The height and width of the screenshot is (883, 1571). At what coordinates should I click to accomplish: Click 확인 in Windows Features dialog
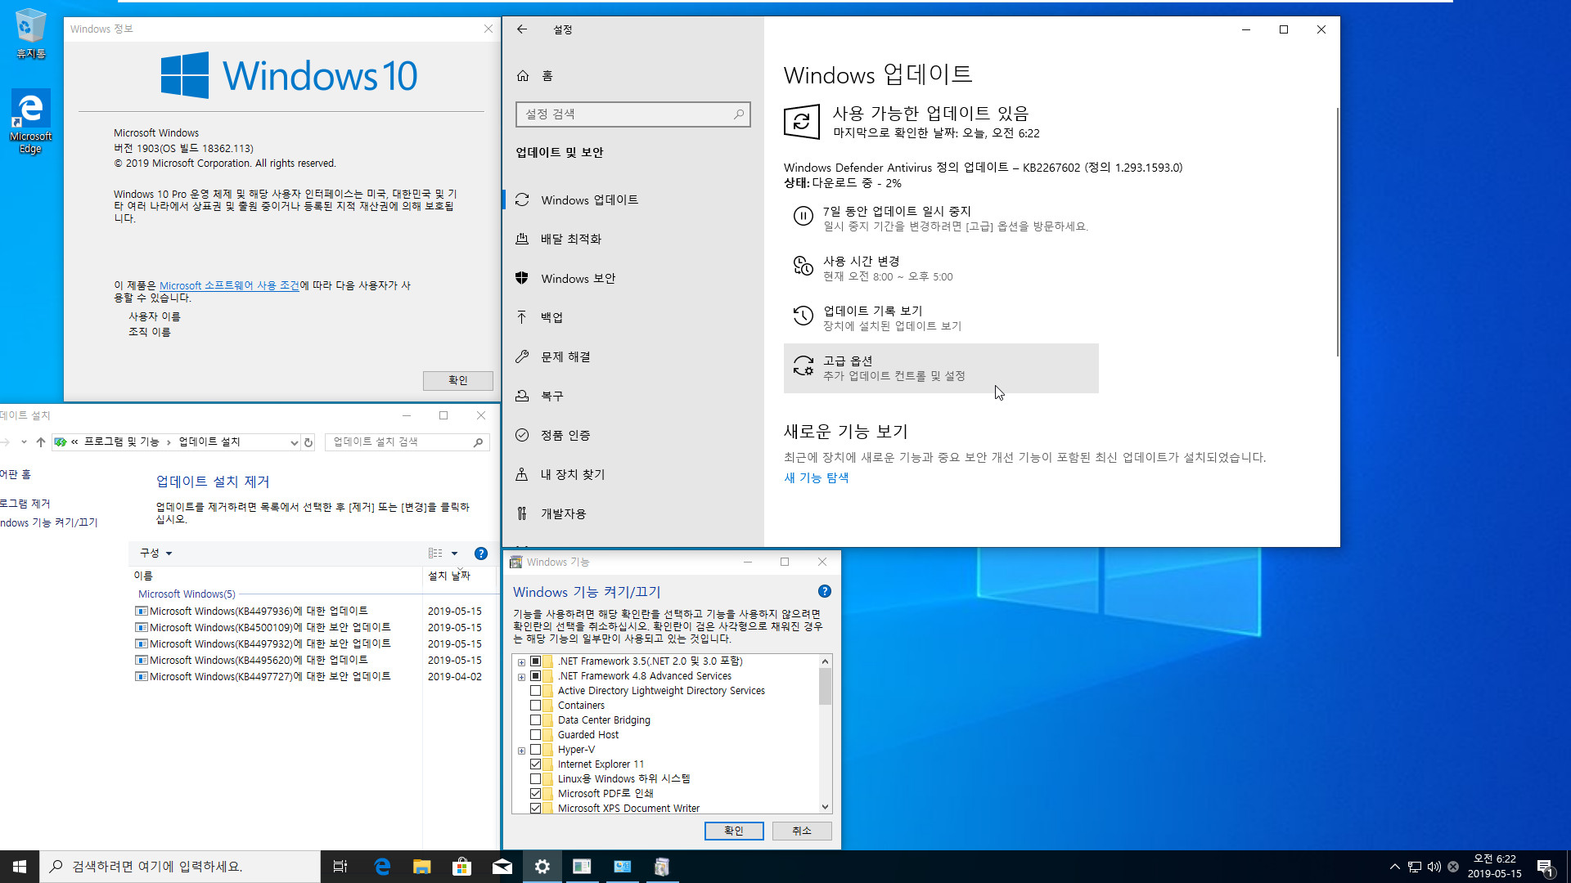(x=734, y=831)
